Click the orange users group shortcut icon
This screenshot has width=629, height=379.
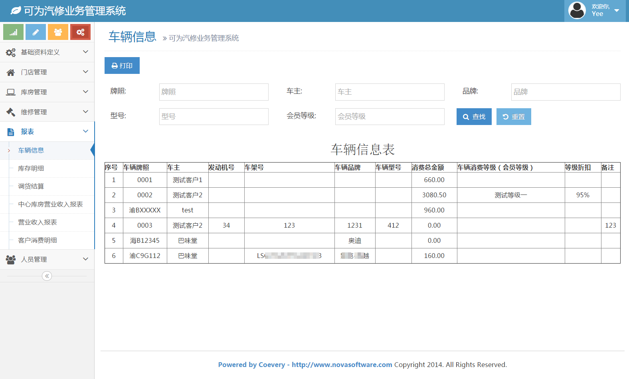pyautogui.click(x=58, y=32)
